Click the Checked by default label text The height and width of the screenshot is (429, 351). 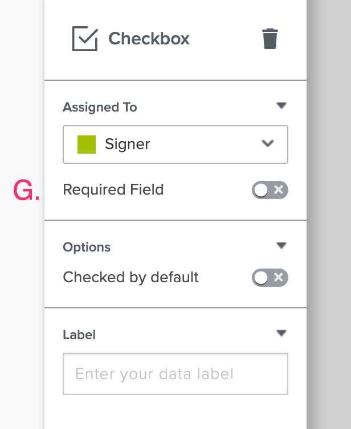[130, 277]
